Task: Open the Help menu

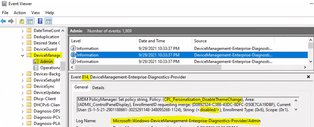Action: point(50,13)
